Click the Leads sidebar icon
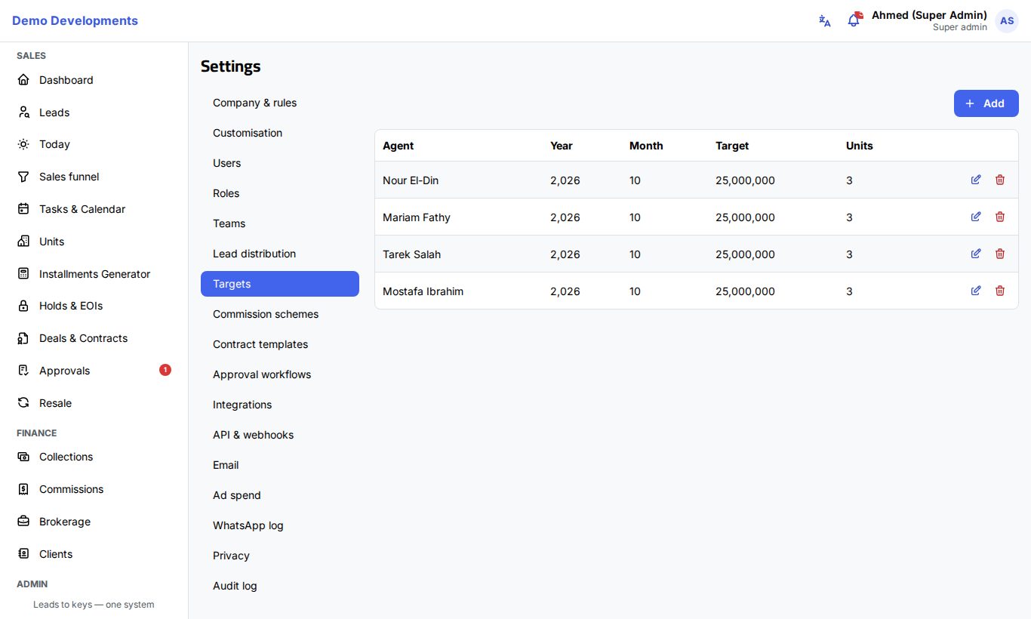The width and height of the screenshot is (1031, 619). (23, 112)
